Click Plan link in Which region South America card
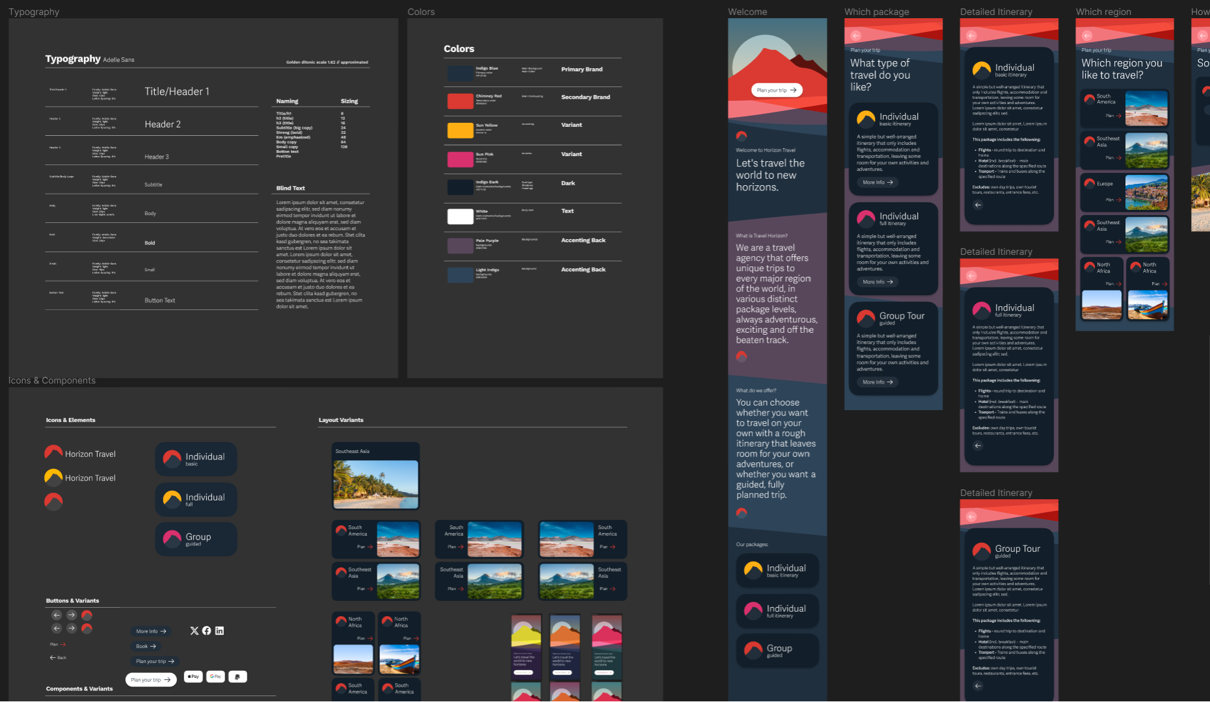 1114,116
